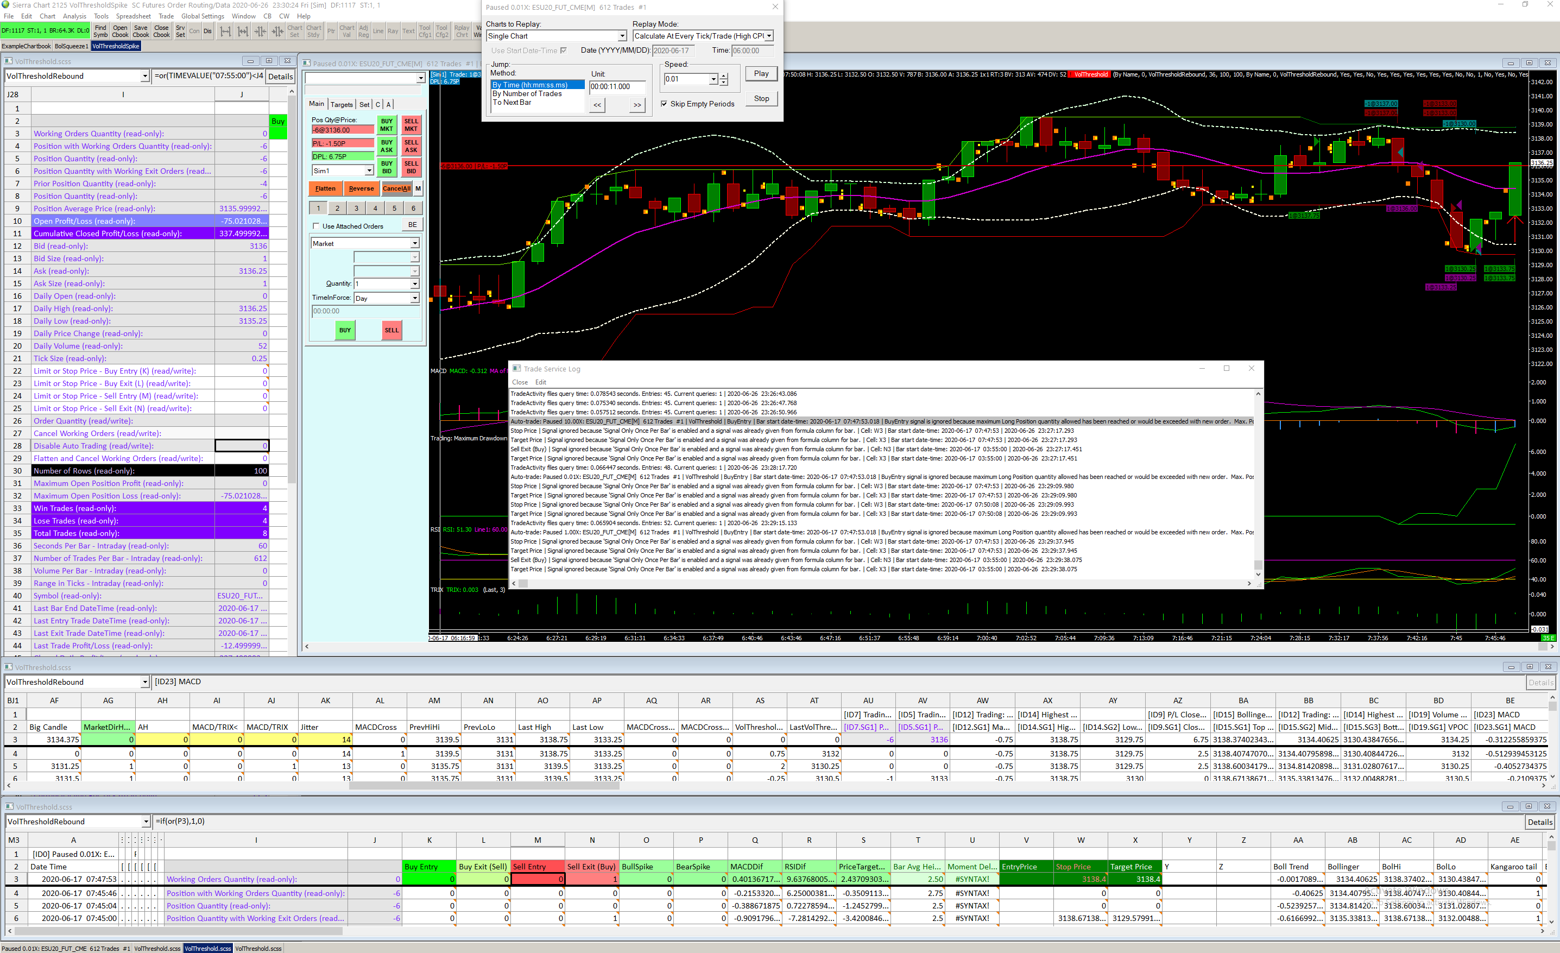Switch to the Targets tab

[x=341, y=104]
